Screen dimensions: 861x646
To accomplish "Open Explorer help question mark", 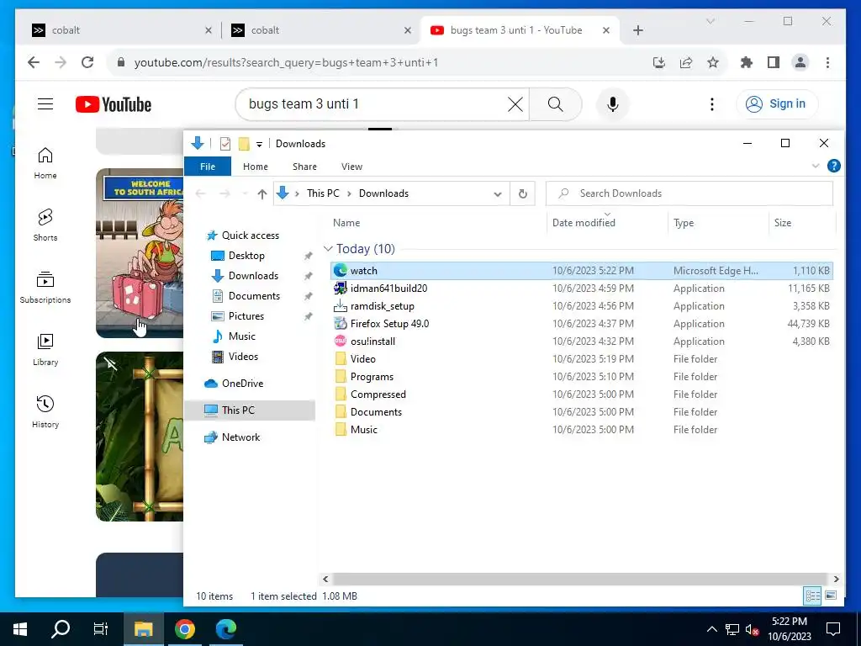I will [x=833, y=166].
